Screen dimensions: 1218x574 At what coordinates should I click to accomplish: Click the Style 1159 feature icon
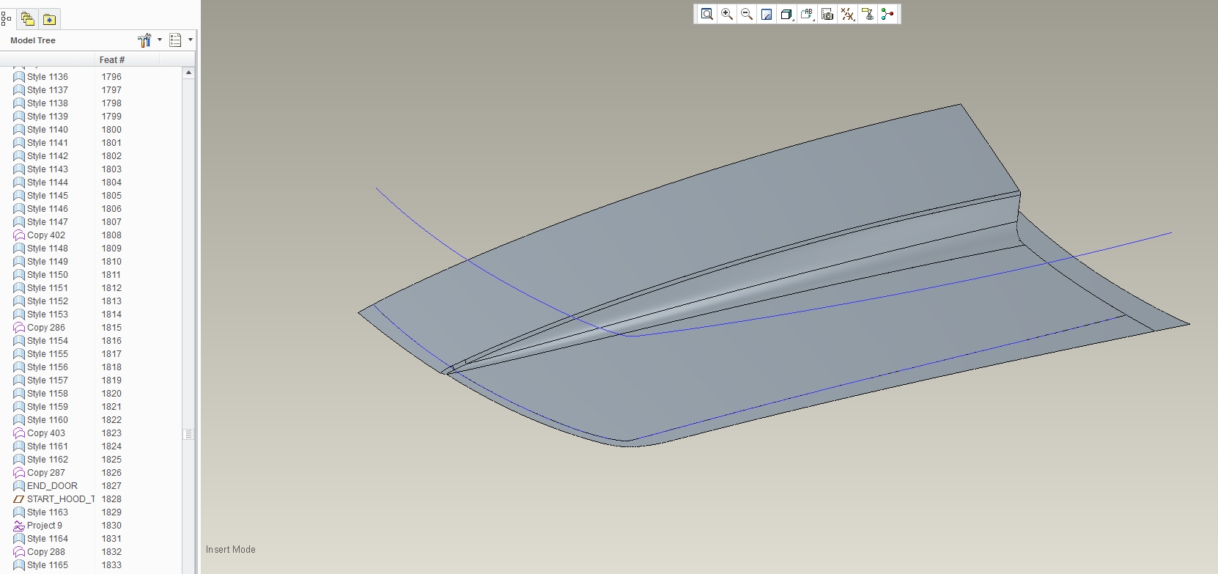click(x=19, y=407)
